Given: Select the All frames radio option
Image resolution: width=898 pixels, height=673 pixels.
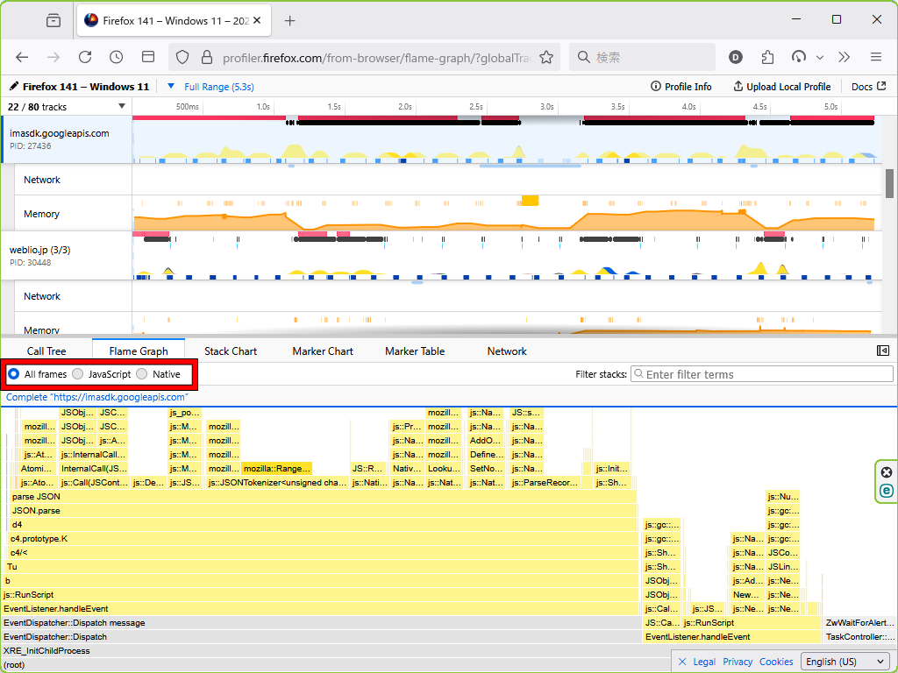Looking at the screenshot, I should click(x=14, y=374).
